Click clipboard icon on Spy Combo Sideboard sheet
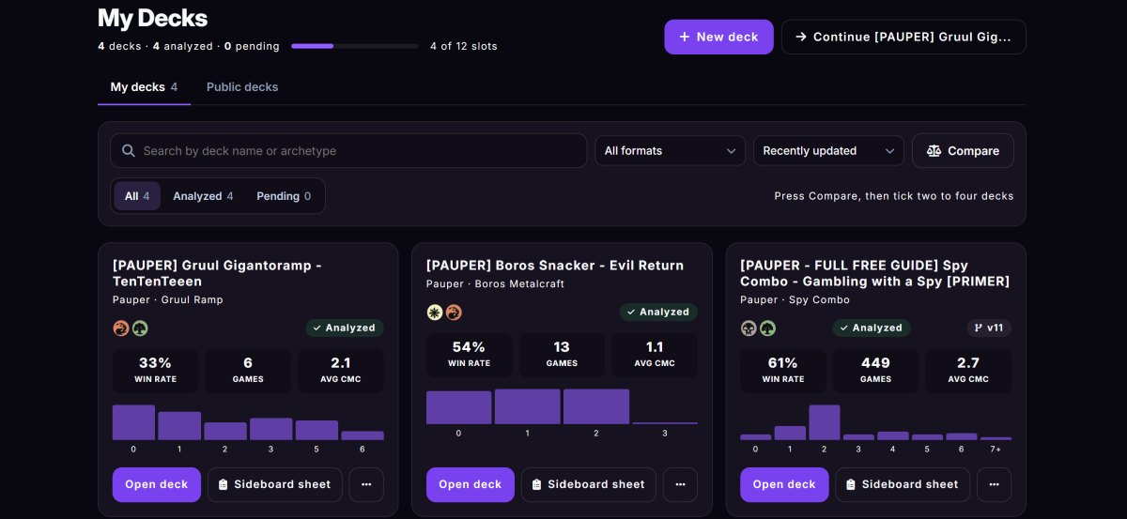Image resolution: width=1127 pixels, height=519 pixels. pos(850,485)
